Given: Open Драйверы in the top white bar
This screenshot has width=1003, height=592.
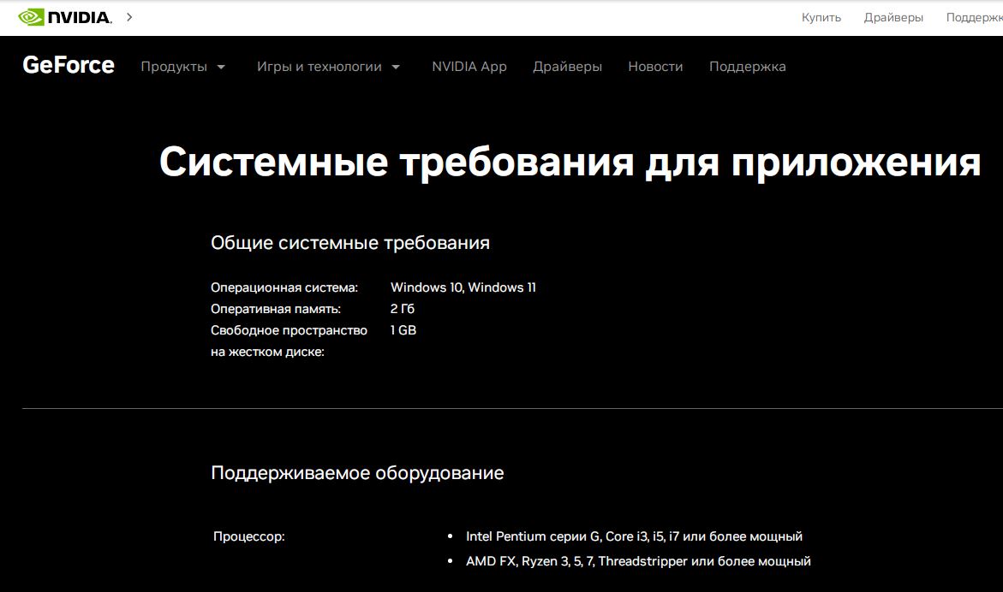Looking at the screenshot, I should pyautogui.click(x=893, y=18).
